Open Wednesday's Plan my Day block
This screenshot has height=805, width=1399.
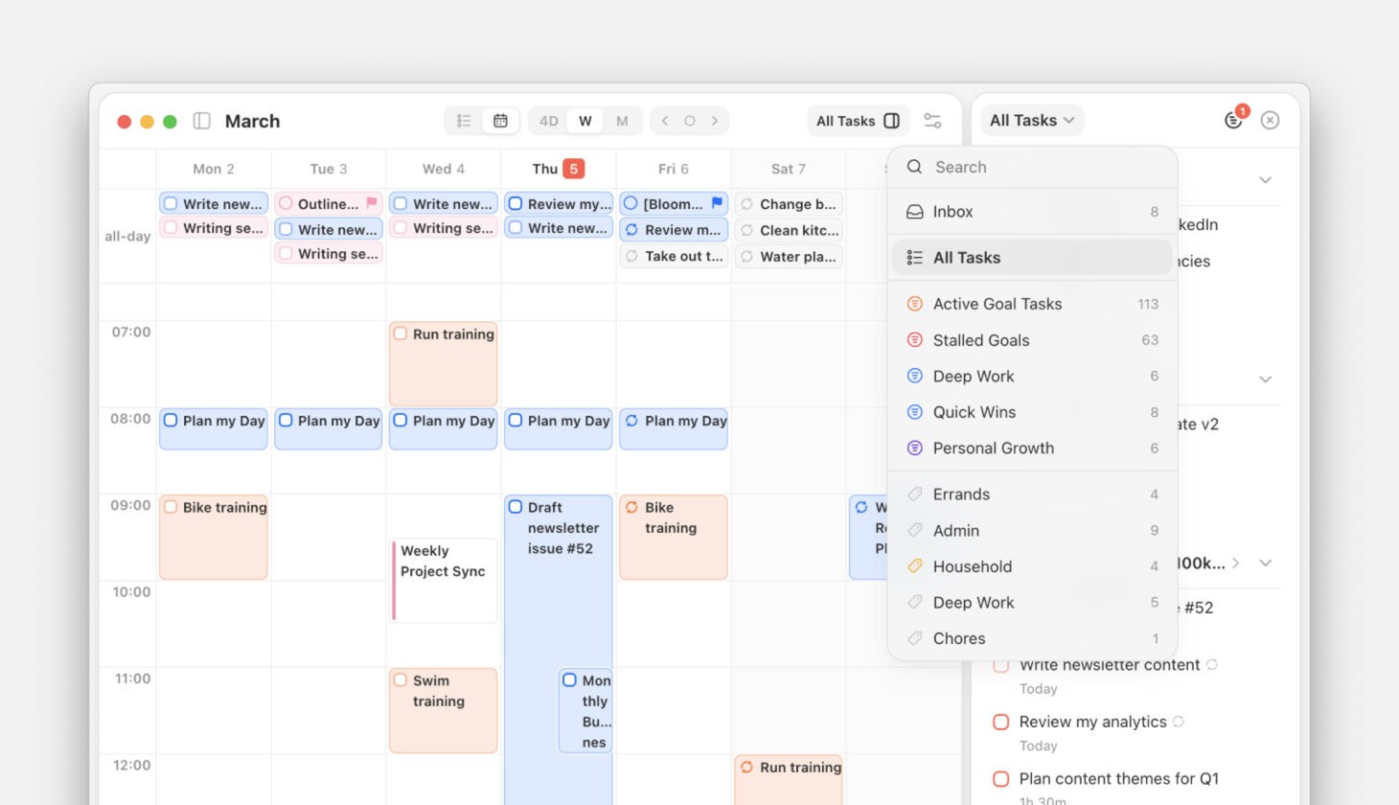[x=443, y=429]
